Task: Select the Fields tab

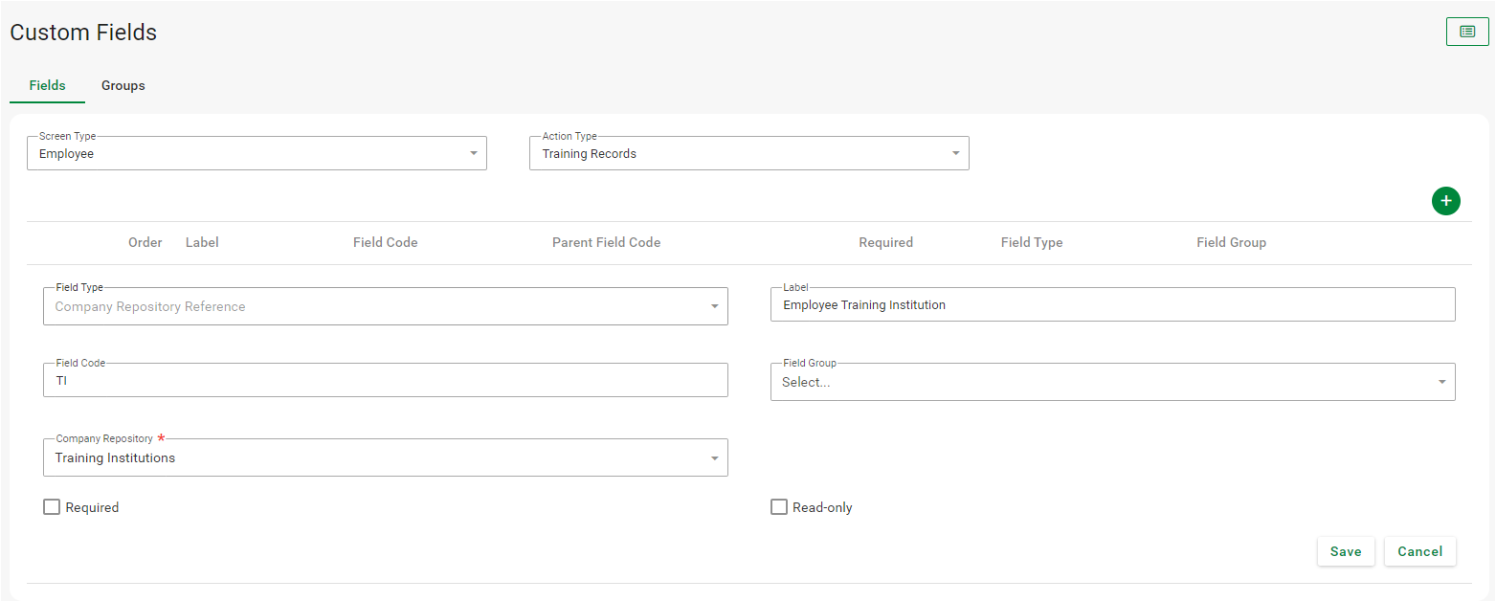Action: [x=47, y=86]
